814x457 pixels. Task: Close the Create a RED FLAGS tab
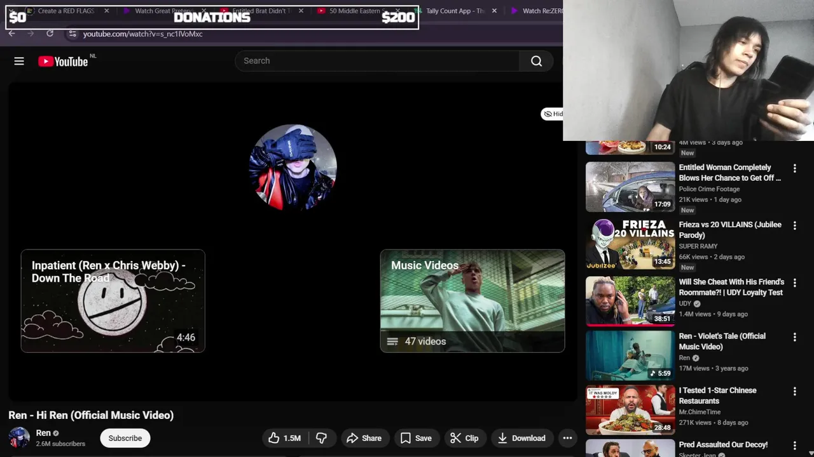[x=106, y=11]
